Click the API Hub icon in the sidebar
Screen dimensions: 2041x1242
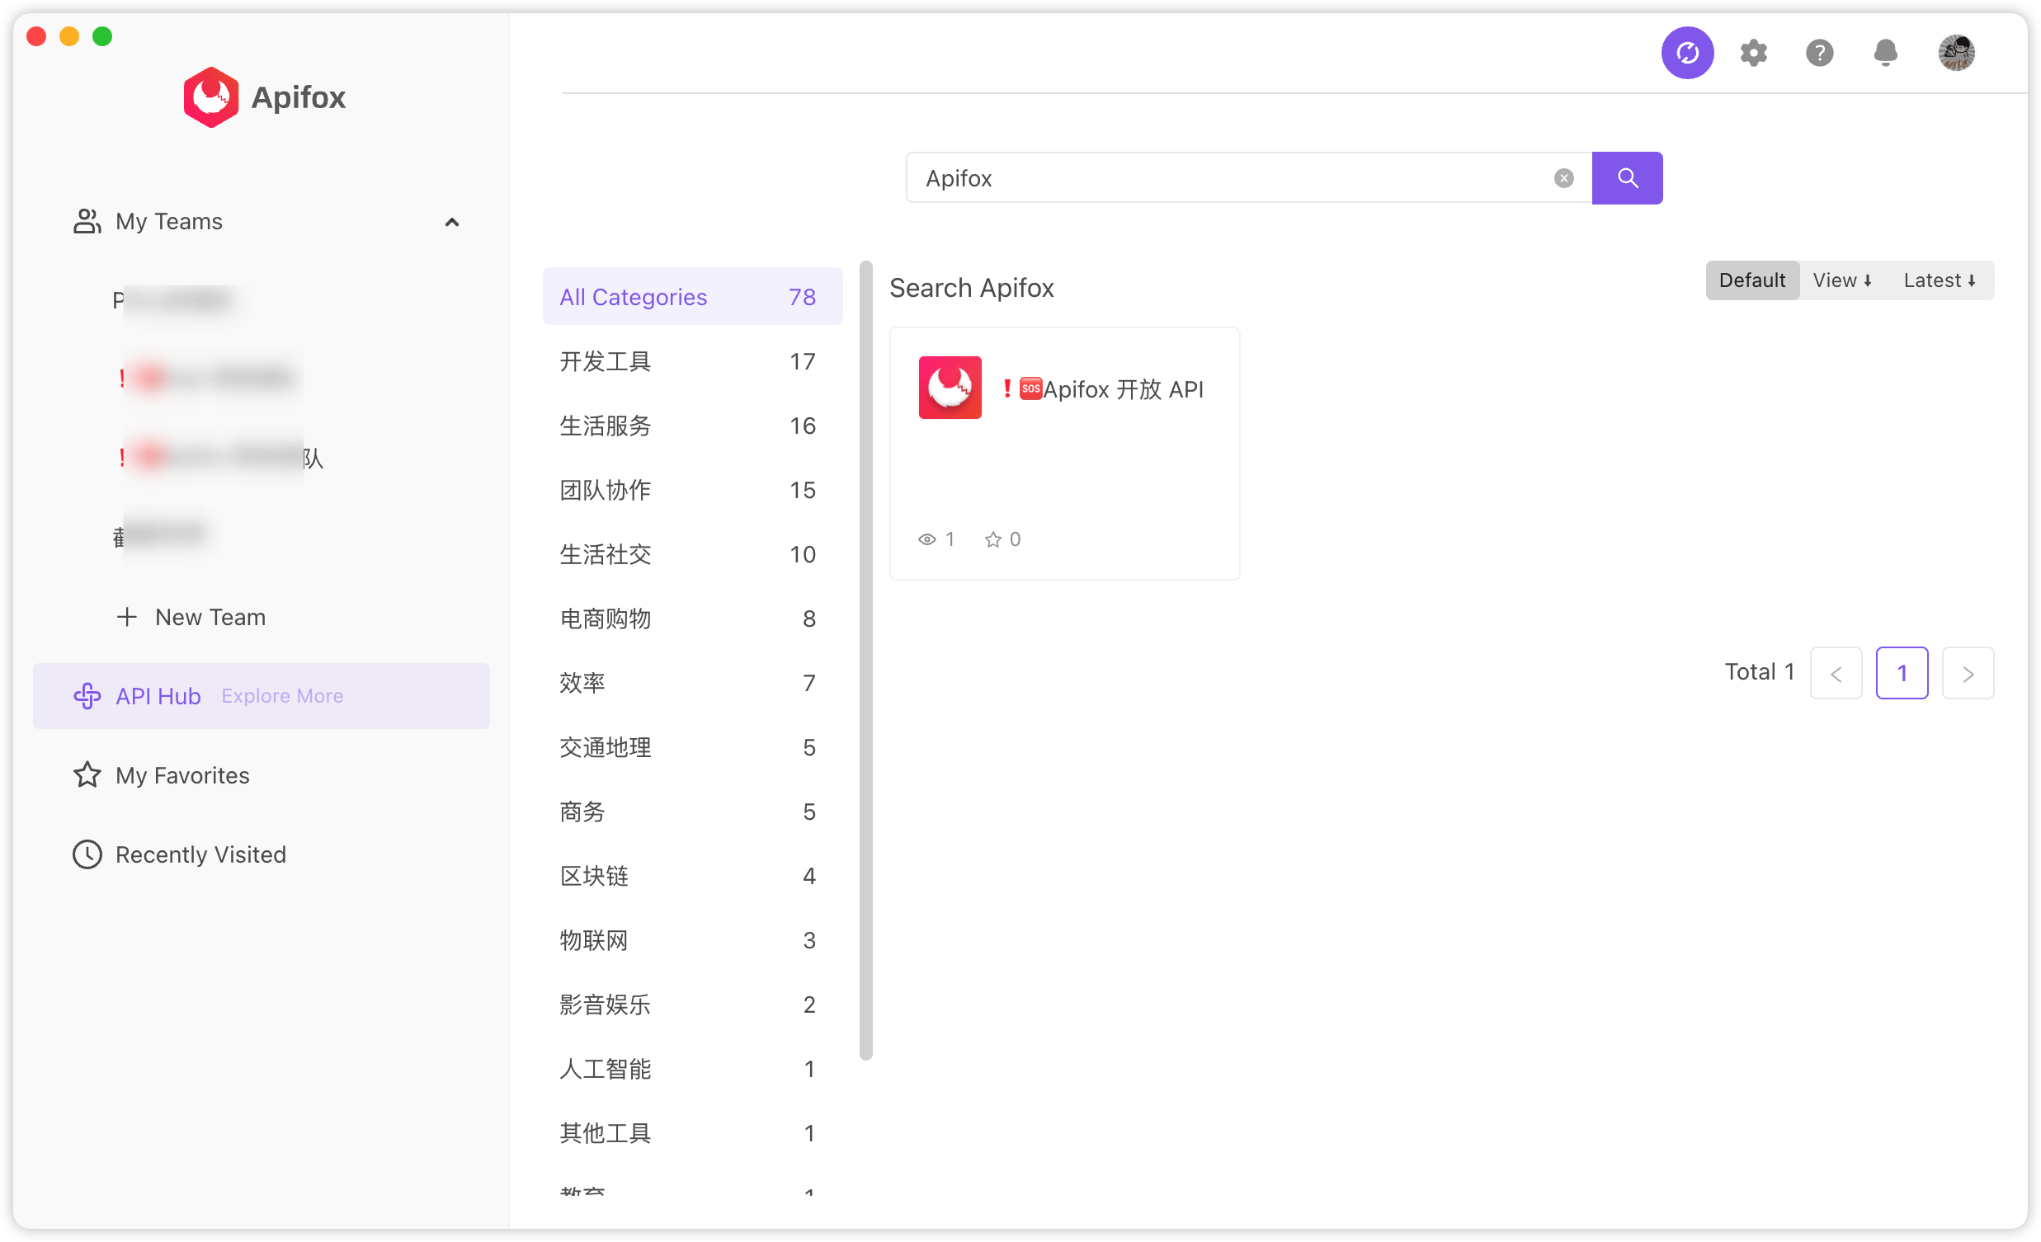[87, 696]
